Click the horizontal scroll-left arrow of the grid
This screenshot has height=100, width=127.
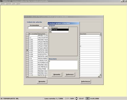coord(27,76)
